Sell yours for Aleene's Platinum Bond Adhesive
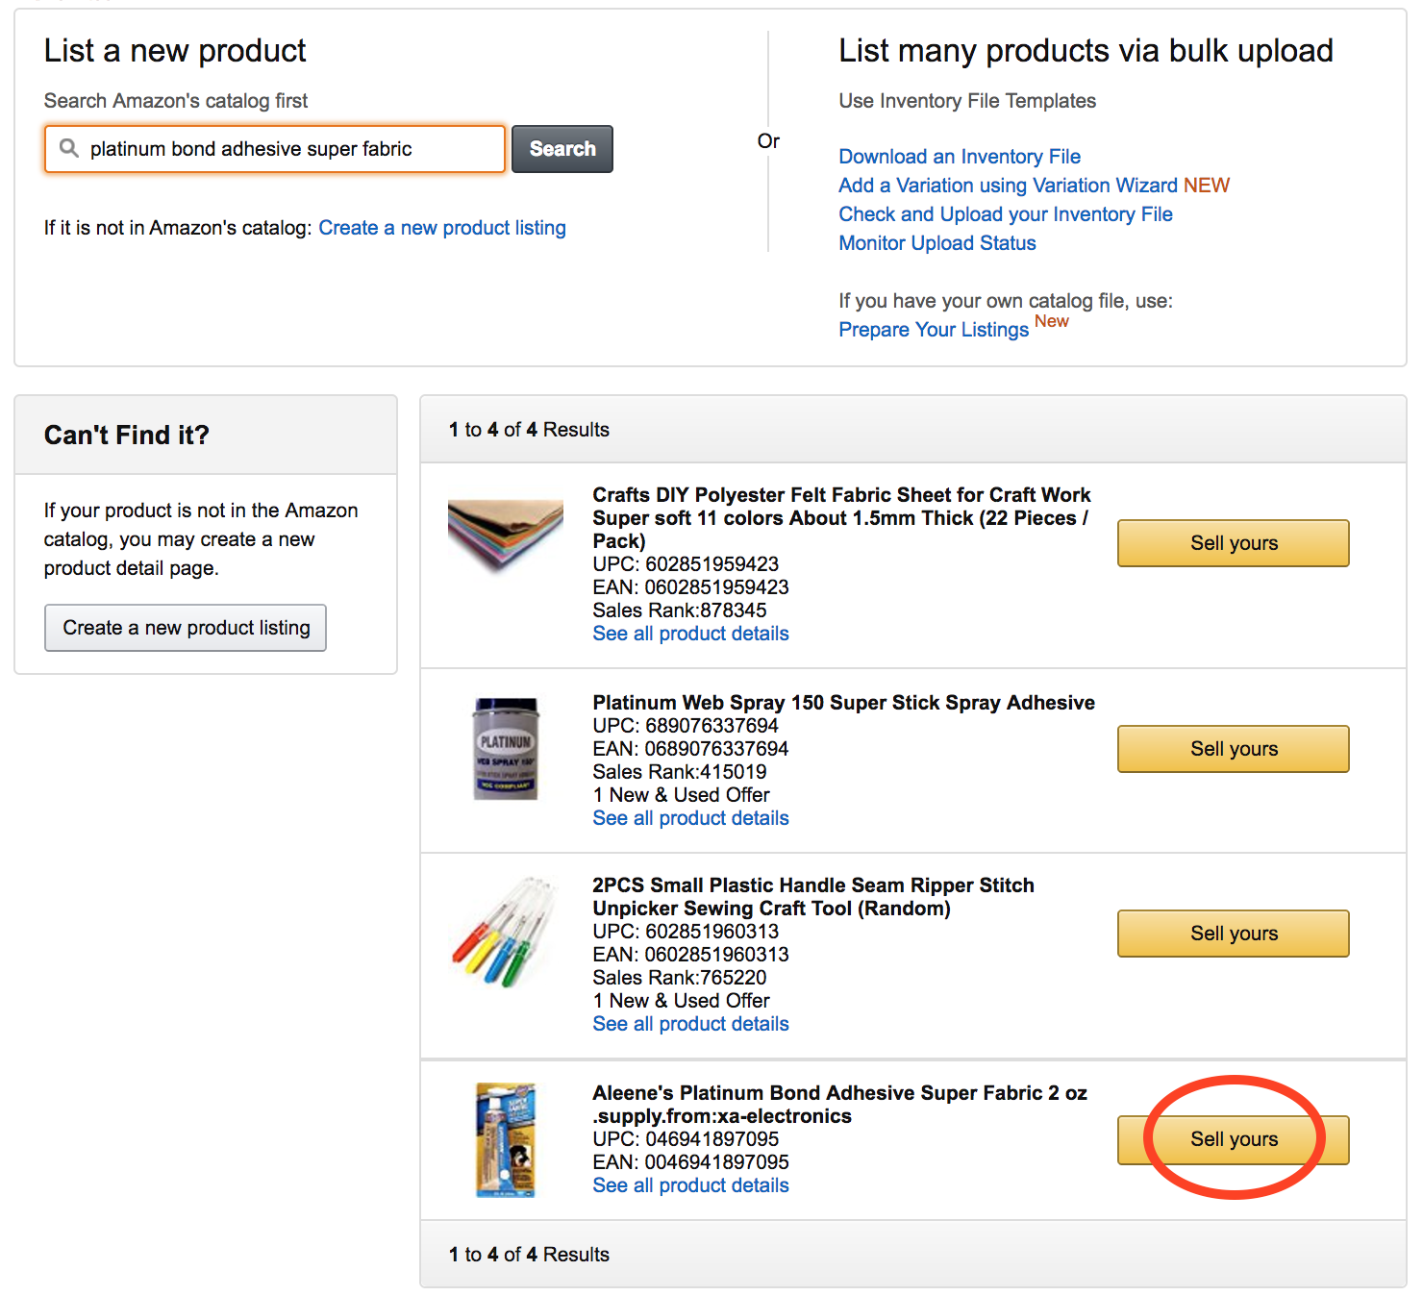Image resolution: width=1423 pixels, height=1296 pixels. tap(1234, 1139)
